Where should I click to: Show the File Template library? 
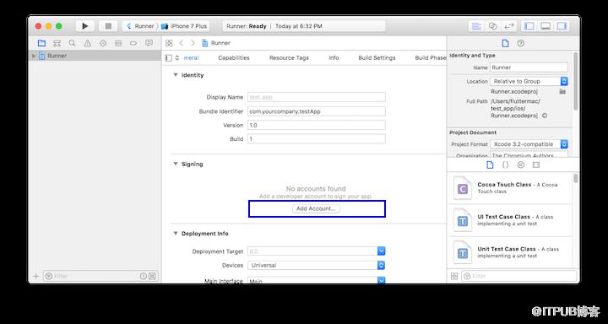point(490,165)
